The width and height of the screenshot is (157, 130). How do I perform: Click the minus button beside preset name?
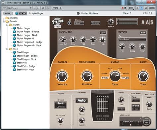(x=20, y=14)
